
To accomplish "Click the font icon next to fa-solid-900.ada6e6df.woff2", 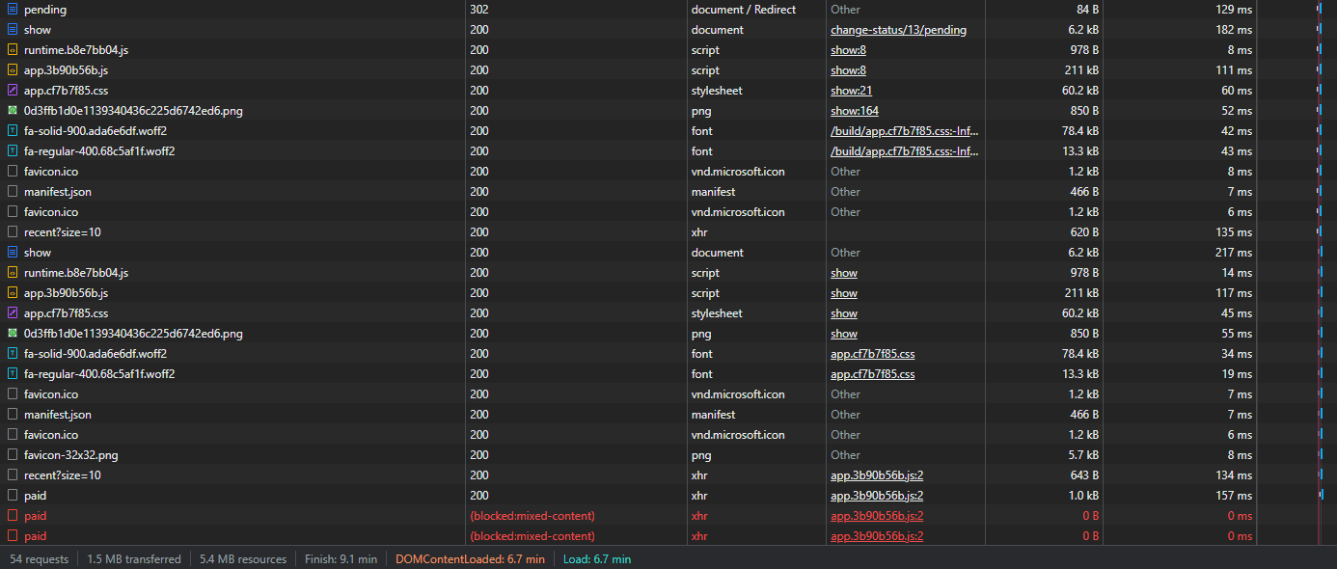I will click(14, 130).
